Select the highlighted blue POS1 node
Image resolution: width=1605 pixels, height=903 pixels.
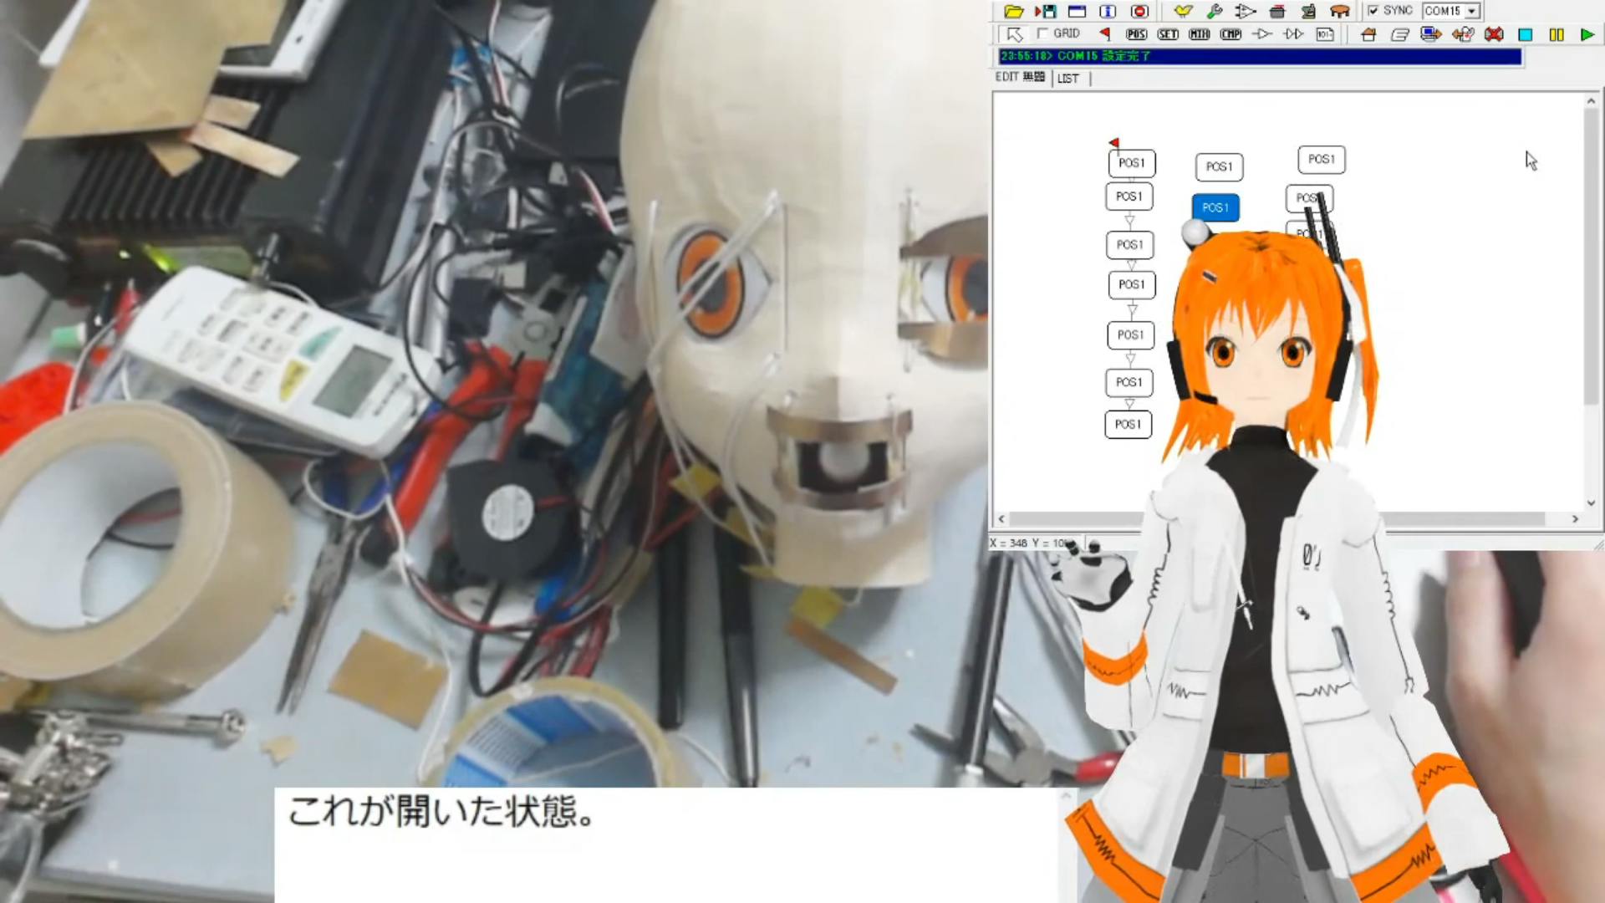(1215, 207)
